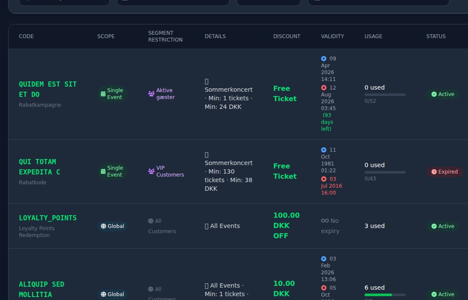Click the Single Event badge in QUI TOTAM EXPEDITA row
The image size is (468, 300).
(x=112, y=171)
